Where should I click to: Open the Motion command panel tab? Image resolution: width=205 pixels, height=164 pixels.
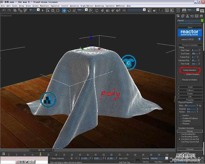[192, 16]
